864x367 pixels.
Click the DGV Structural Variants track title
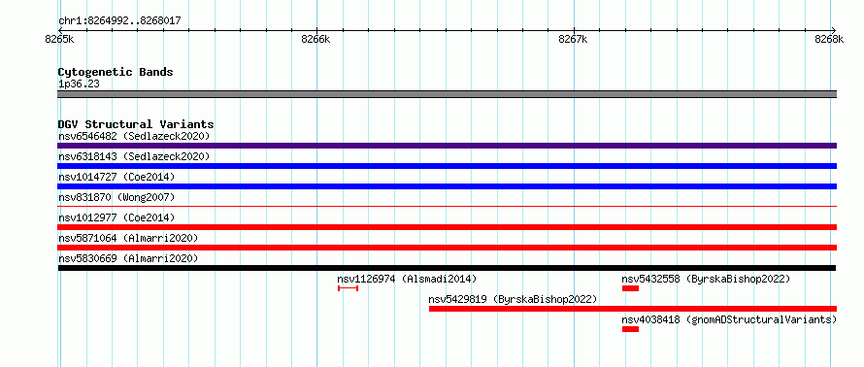(136, 124)
